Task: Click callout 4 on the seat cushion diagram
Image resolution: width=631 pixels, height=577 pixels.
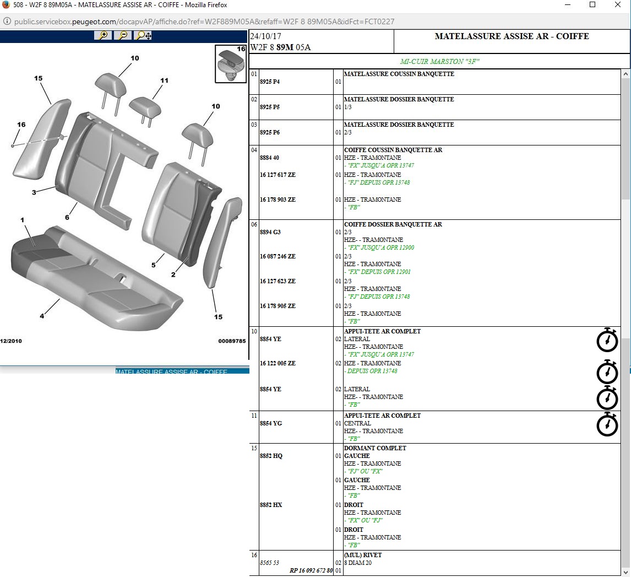Action: [42, 316]
